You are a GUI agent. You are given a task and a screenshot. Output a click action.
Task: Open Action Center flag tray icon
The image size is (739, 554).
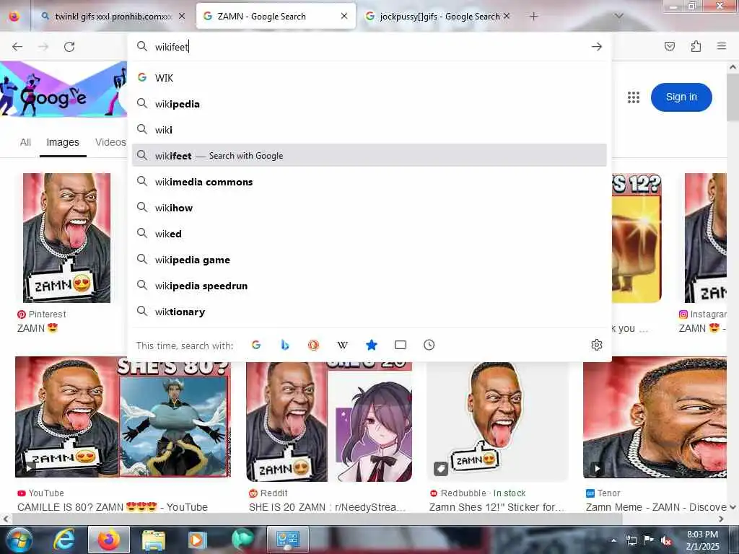tap(649, 540)
